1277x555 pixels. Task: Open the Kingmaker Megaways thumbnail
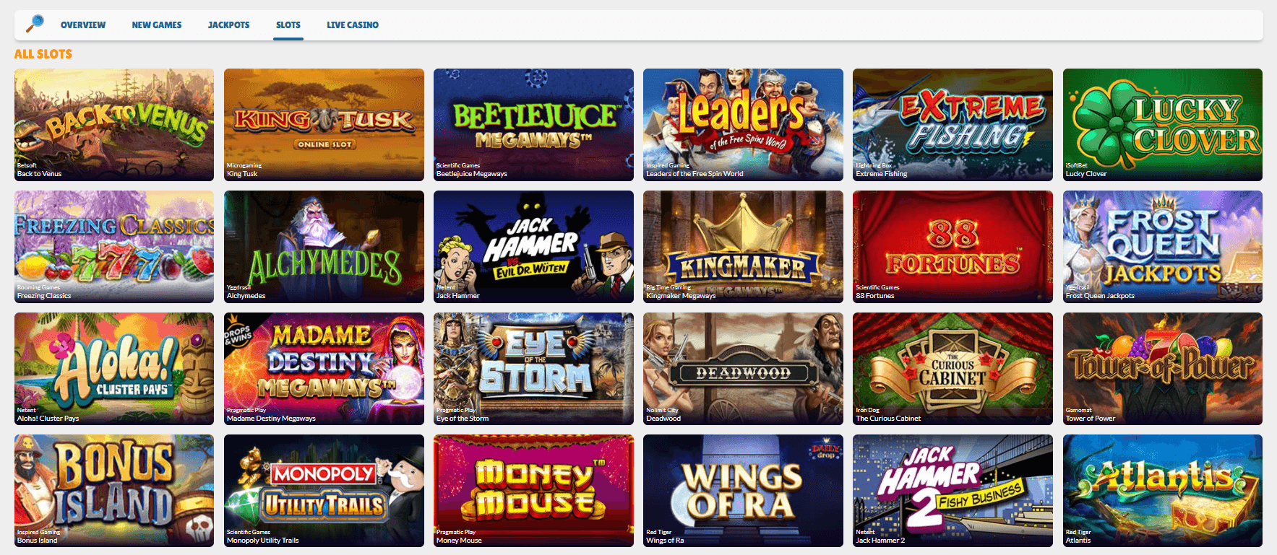point(743,247)
